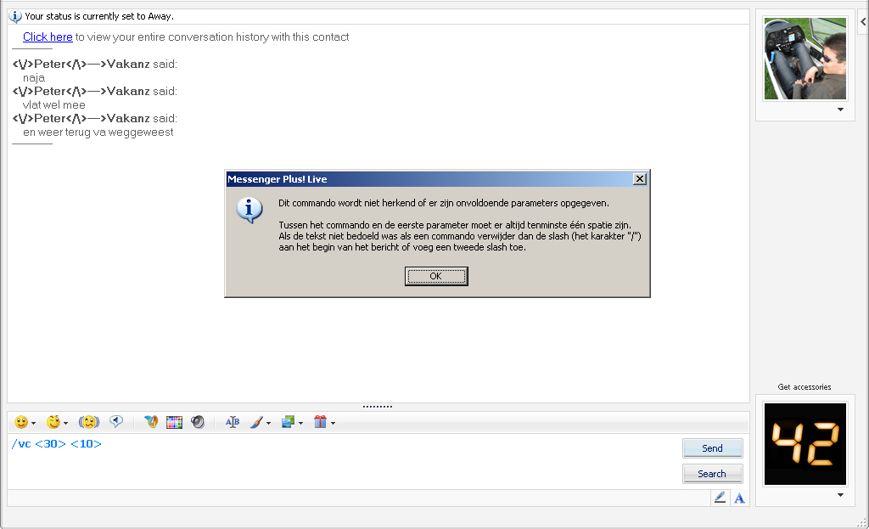The height and width of the screenshot is (529, 869).
Task: Click your own display picture showing 42
Action: pos(805,443)
